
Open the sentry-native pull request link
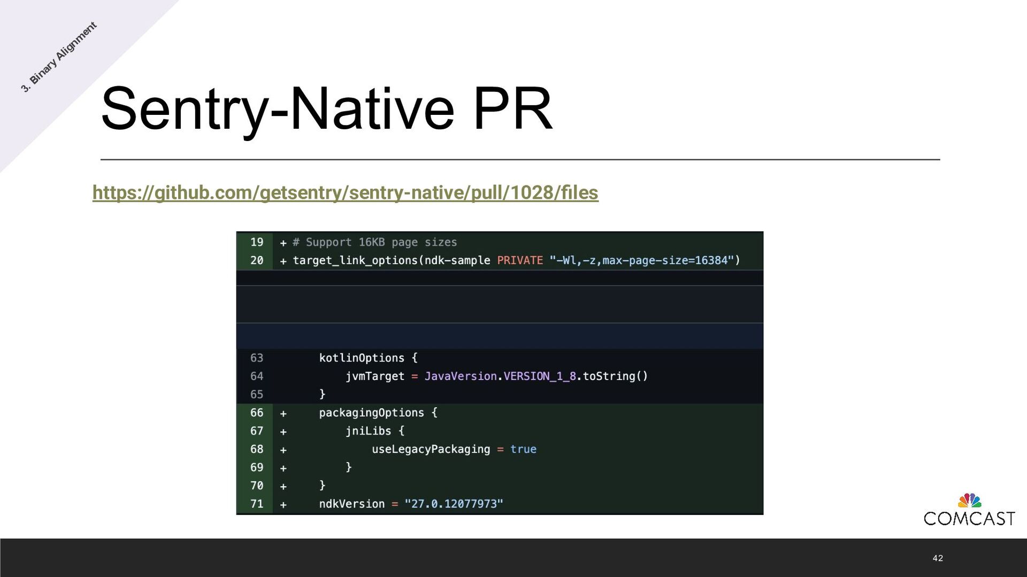point(345,193)
